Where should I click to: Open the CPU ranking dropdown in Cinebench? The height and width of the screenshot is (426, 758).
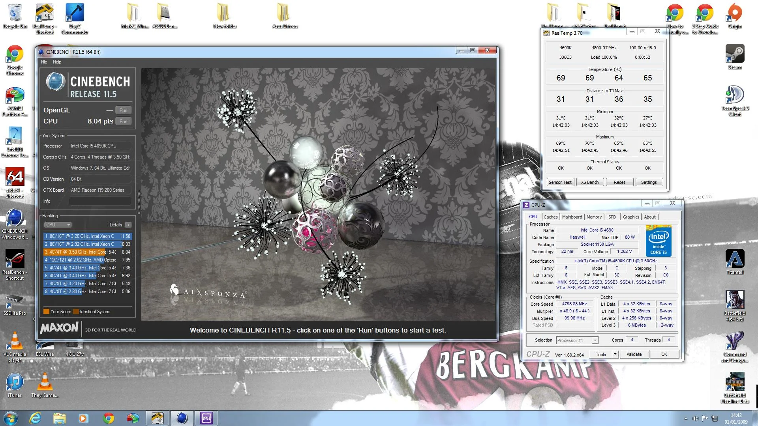tap(58, 225)
